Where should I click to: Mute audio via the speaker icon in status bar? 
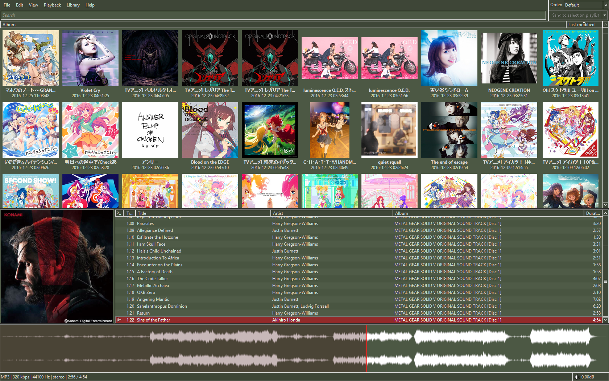tap(576, 377)
